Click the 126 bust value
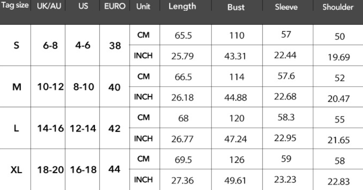 click(x=236, y=160)
